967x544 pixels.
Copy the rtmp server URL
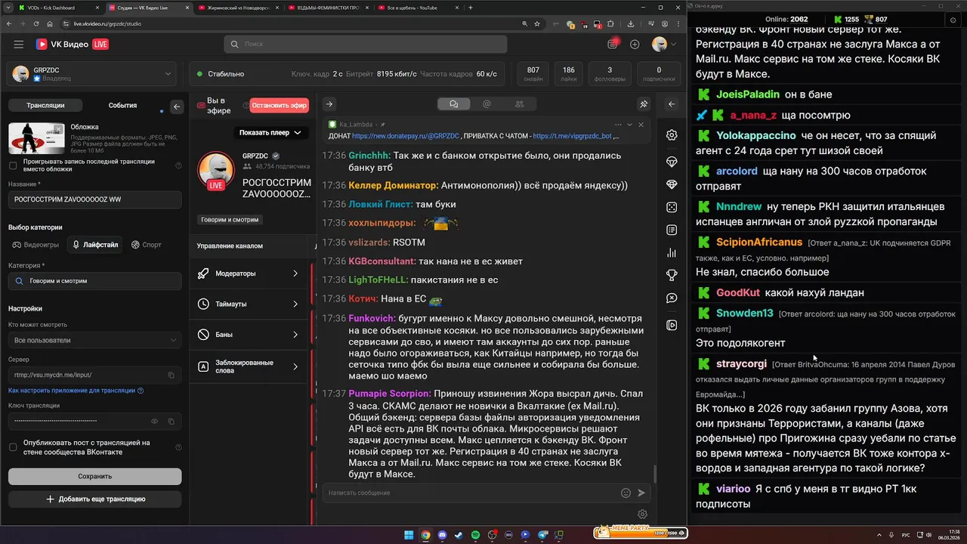click(x=171, y=375)
